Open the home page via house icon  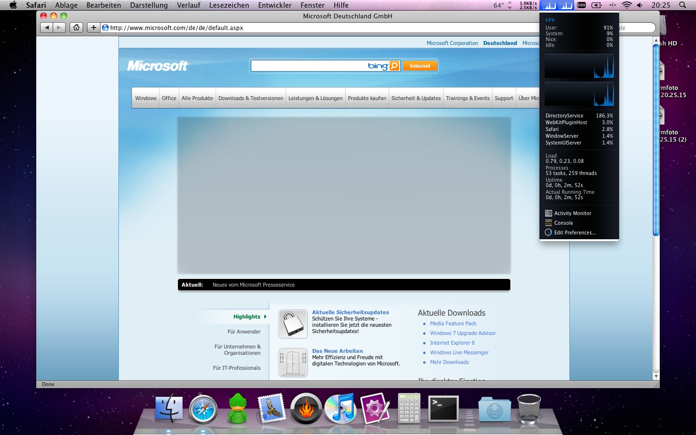[76, 28]
